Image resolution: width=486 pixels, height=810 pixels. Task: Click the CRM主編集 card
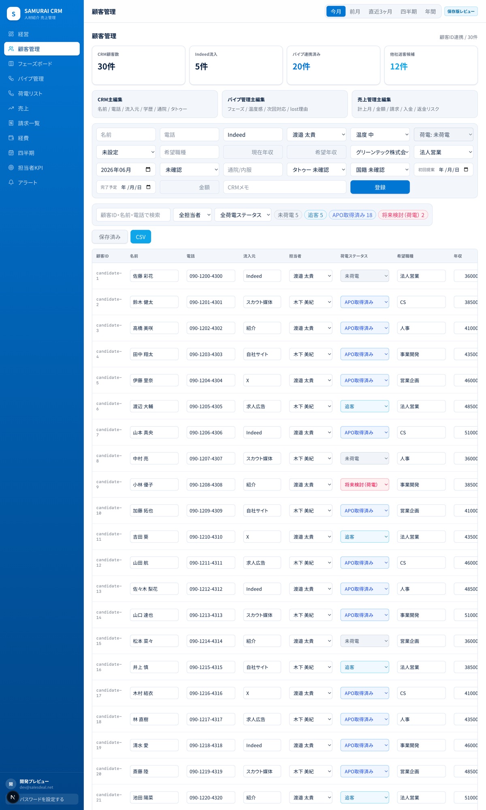tap(155, 104)
